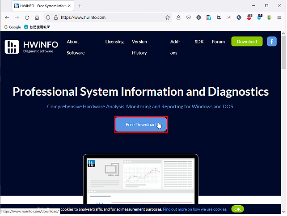The width and height of the screenshot is (287, 216).
Task: Go to browser Home page
Action: (x=37, y=17)
